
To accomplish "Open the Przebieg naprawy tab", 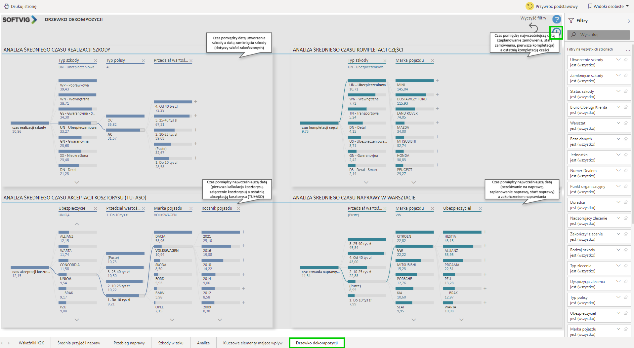I will click(129, 343).
